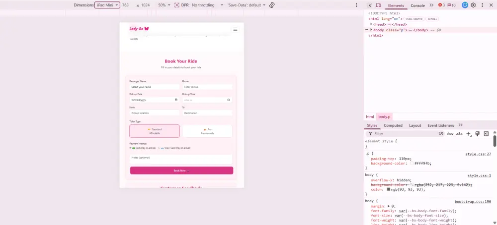
Task: Open the Layout tab
Action: [415, 125]
